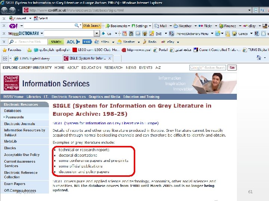Click the Quick Tabs grid icon
The height and width of the screenshot is (201, 269).
[x=5, y=58]
